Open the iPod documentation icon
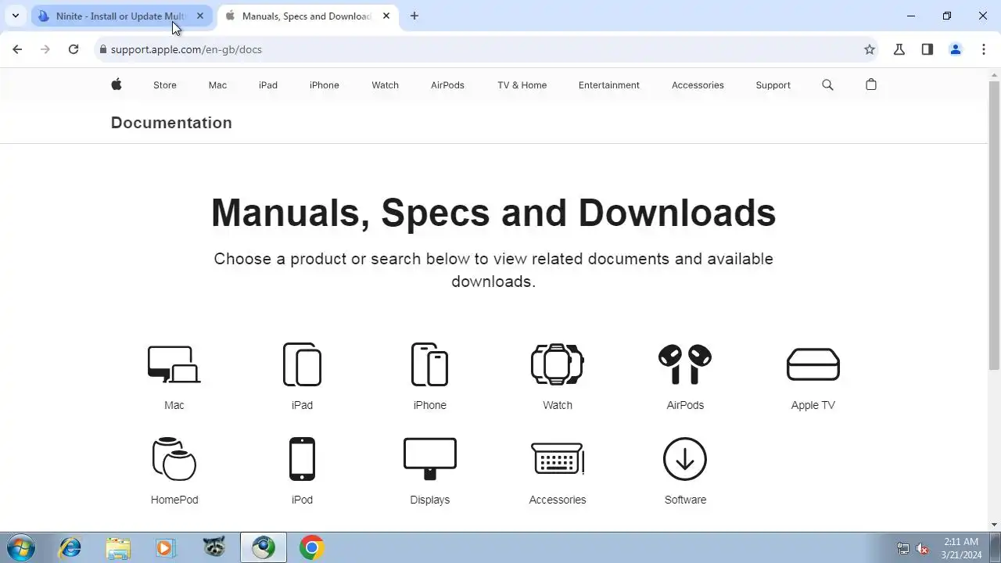 click(302, 459)
